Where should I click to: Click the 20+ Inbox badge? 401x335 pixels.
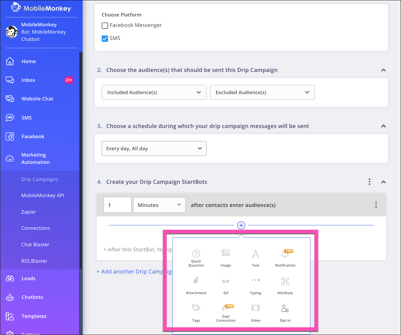(x=69, y=80)
